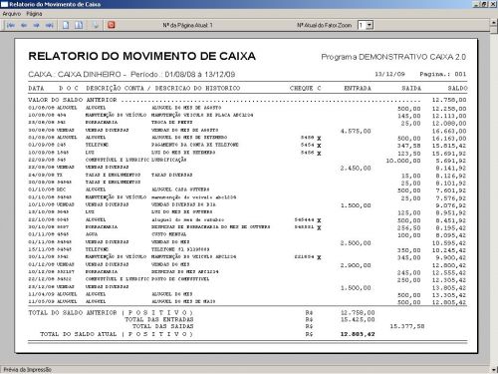498x374 pixels.
Task: Click the 'DATA' column header
Action: point(36,89)
